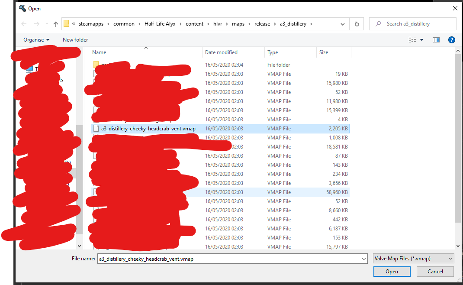Click common in the address path

pyautogui.click(x=124, y=24)
